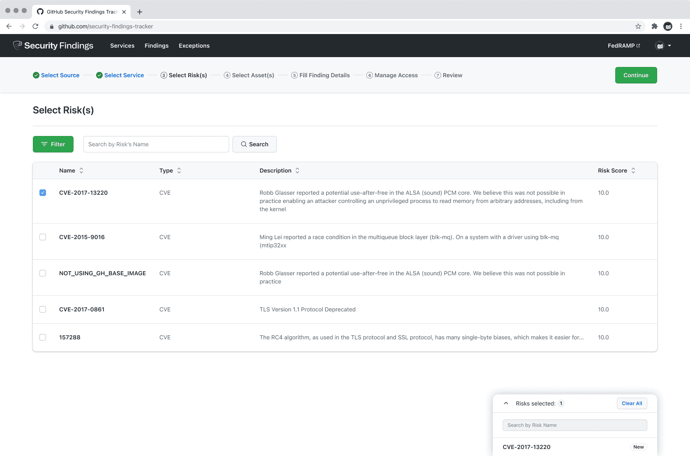
Task: Open a new browser tab
Action: [x=140, y=12]
